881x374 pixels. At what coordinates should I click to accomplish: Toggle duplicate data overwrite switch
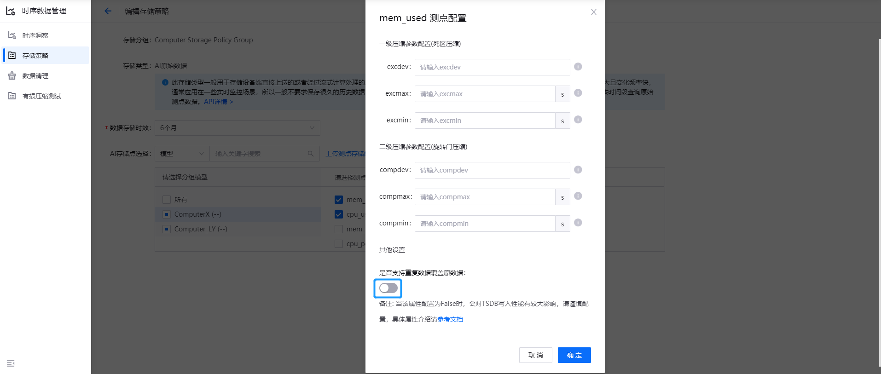pos(388,288)
